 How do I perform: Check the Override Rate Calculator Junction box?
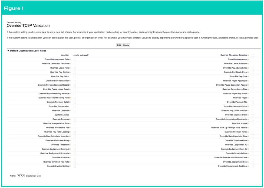pyautogui.click(x=75, y=137)
